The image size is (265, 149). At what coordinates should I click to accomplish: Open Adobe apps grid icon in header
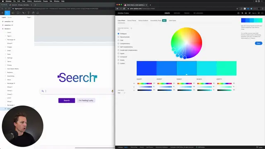(259, 13)
